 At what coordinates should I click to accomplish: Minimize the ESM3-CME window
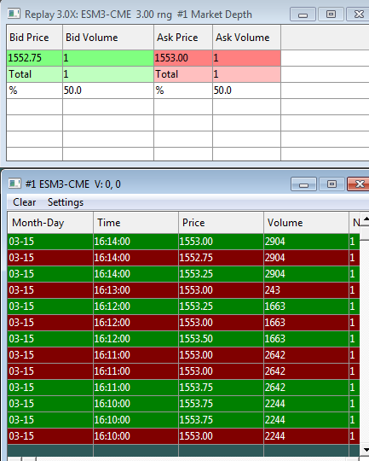tap(303, 184)
